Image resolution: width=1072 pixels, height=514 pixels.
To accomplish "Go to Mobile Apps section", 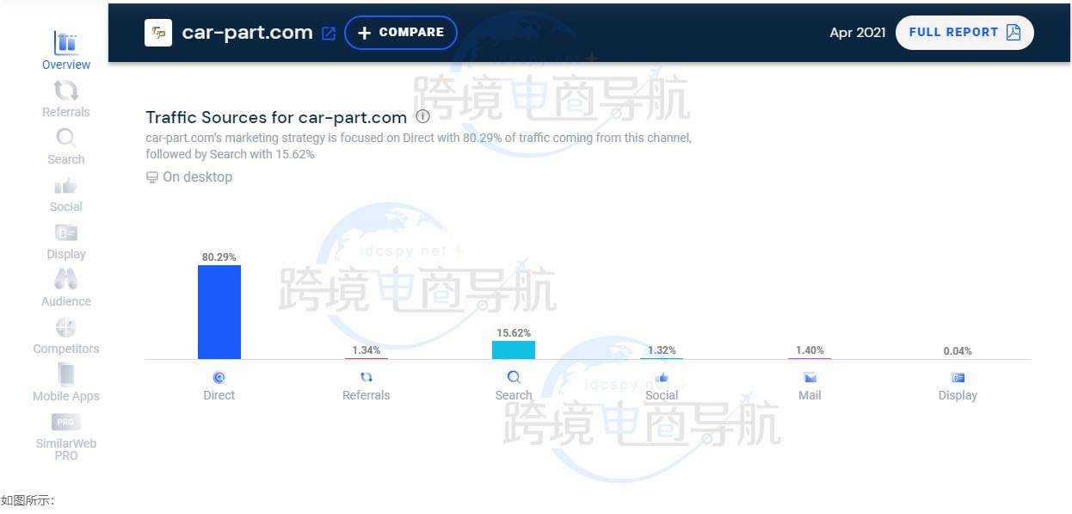I will 65,375.
